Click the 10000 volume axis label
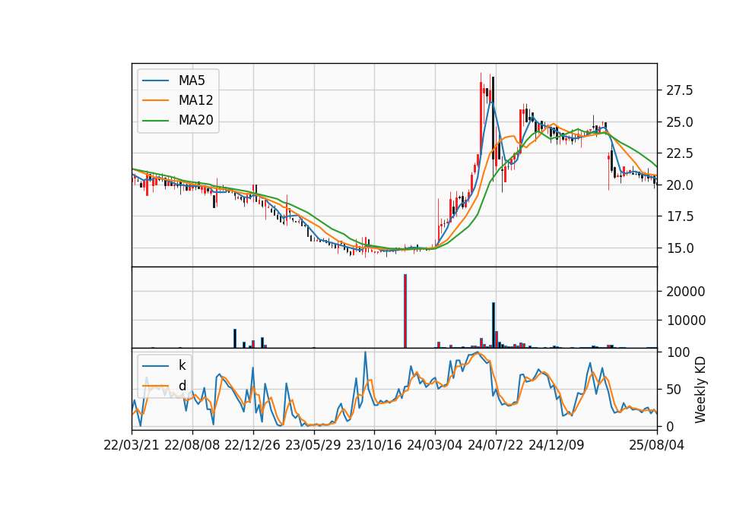This screenshot has height=524, width=730. tap(686, 320)
